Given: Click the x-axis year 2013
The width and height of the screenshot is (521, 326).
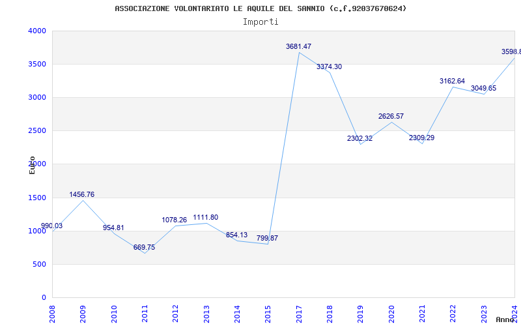Looking at the screenshot, I should click(206, 314).
